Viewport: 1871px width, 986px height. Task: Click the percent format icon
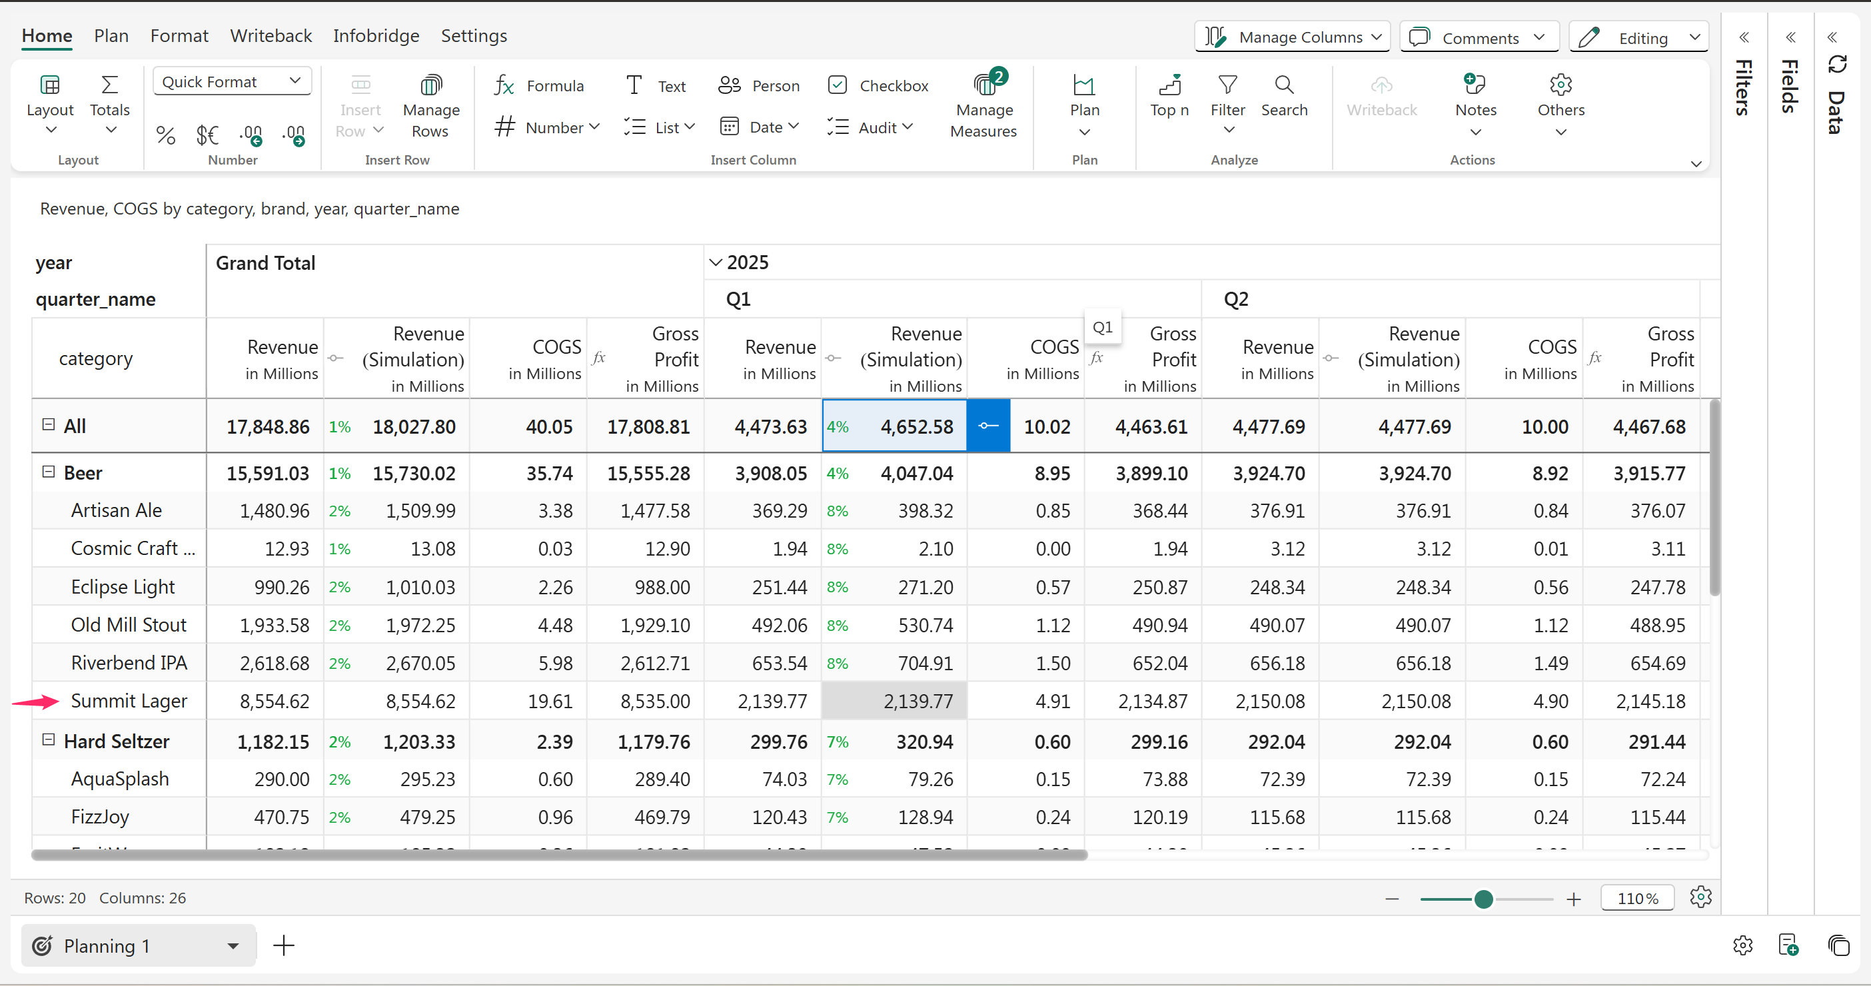(x=166, y=135)
